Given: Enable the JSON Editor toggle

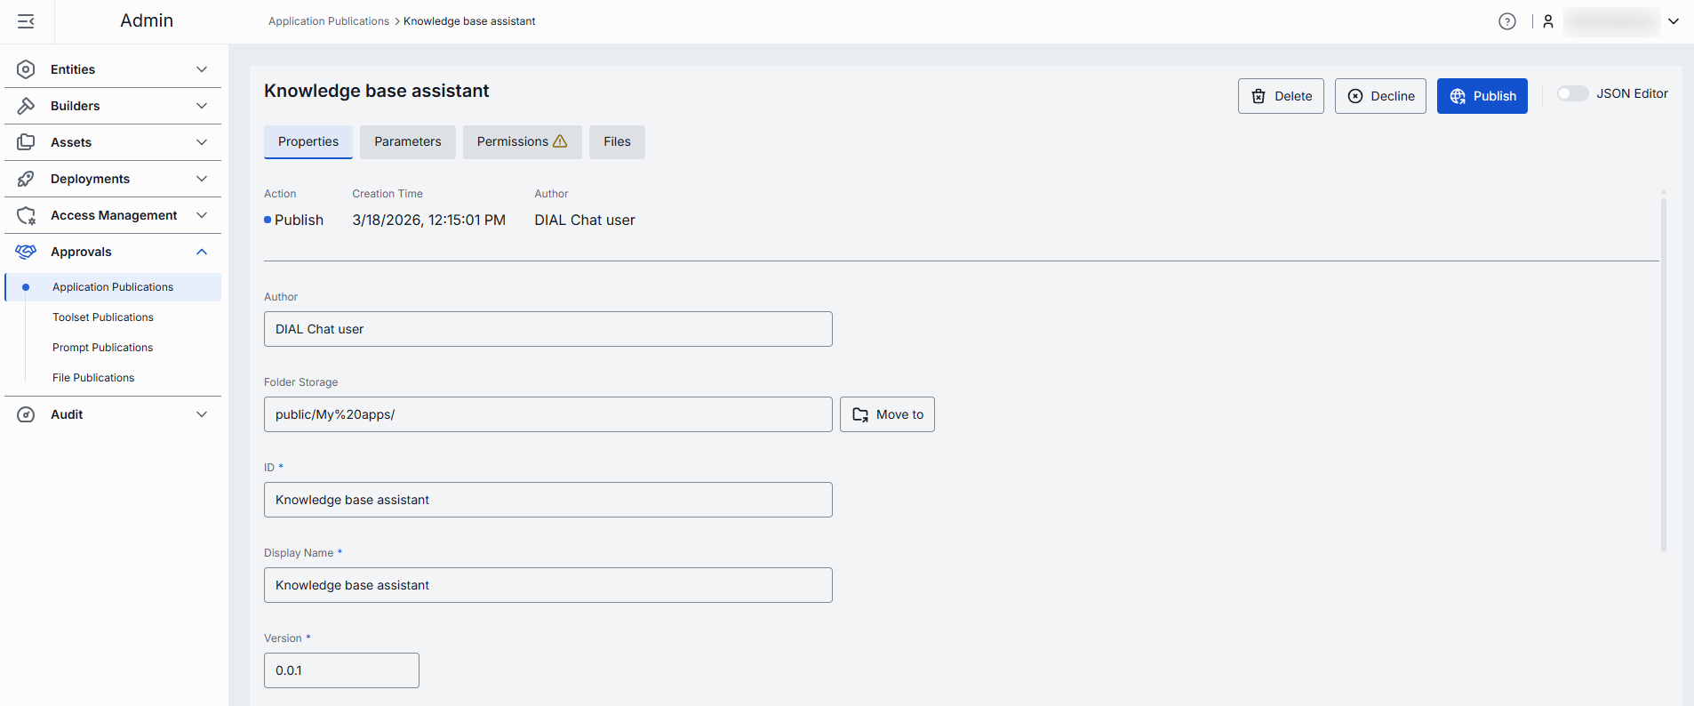Looking at the screenshot, I should 1571,93.
